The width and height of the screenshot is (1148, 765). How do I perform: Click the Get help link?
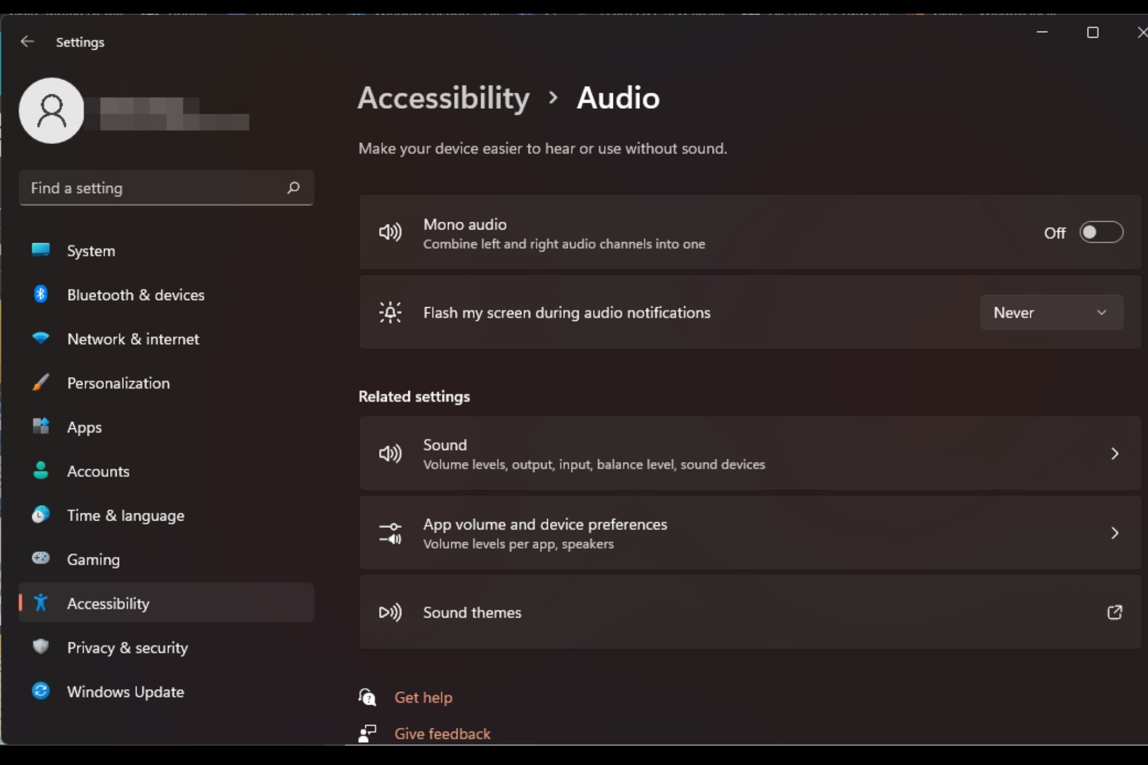pos(423,697)
